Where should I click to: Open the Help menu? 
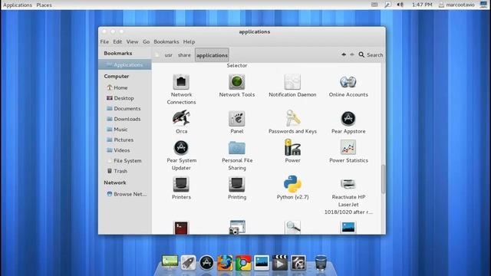pos(189,41)
